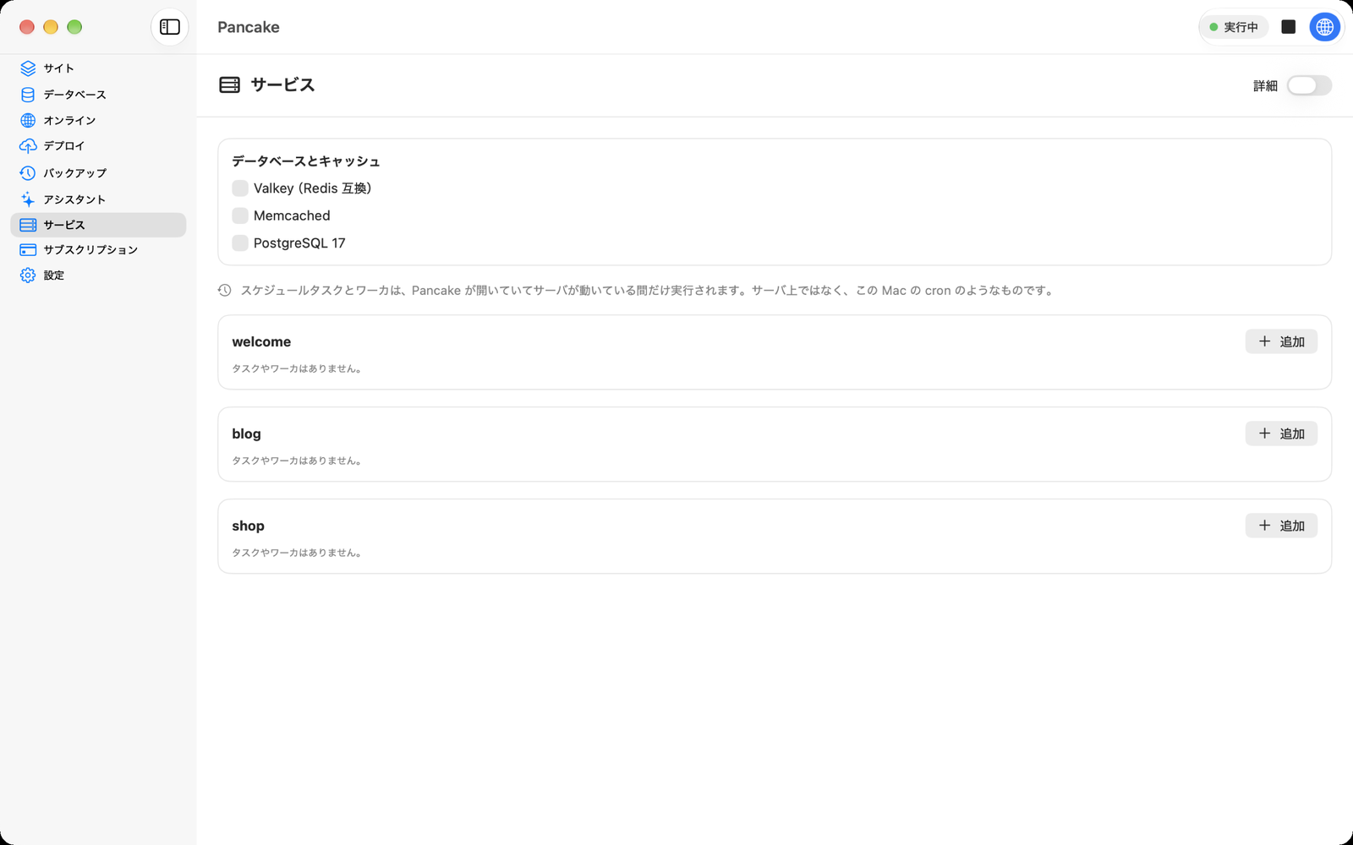Select バックアップ in sidebar
Viewport: 1353px width, 845px height.
pyautogui.click(x=98, y=173)
